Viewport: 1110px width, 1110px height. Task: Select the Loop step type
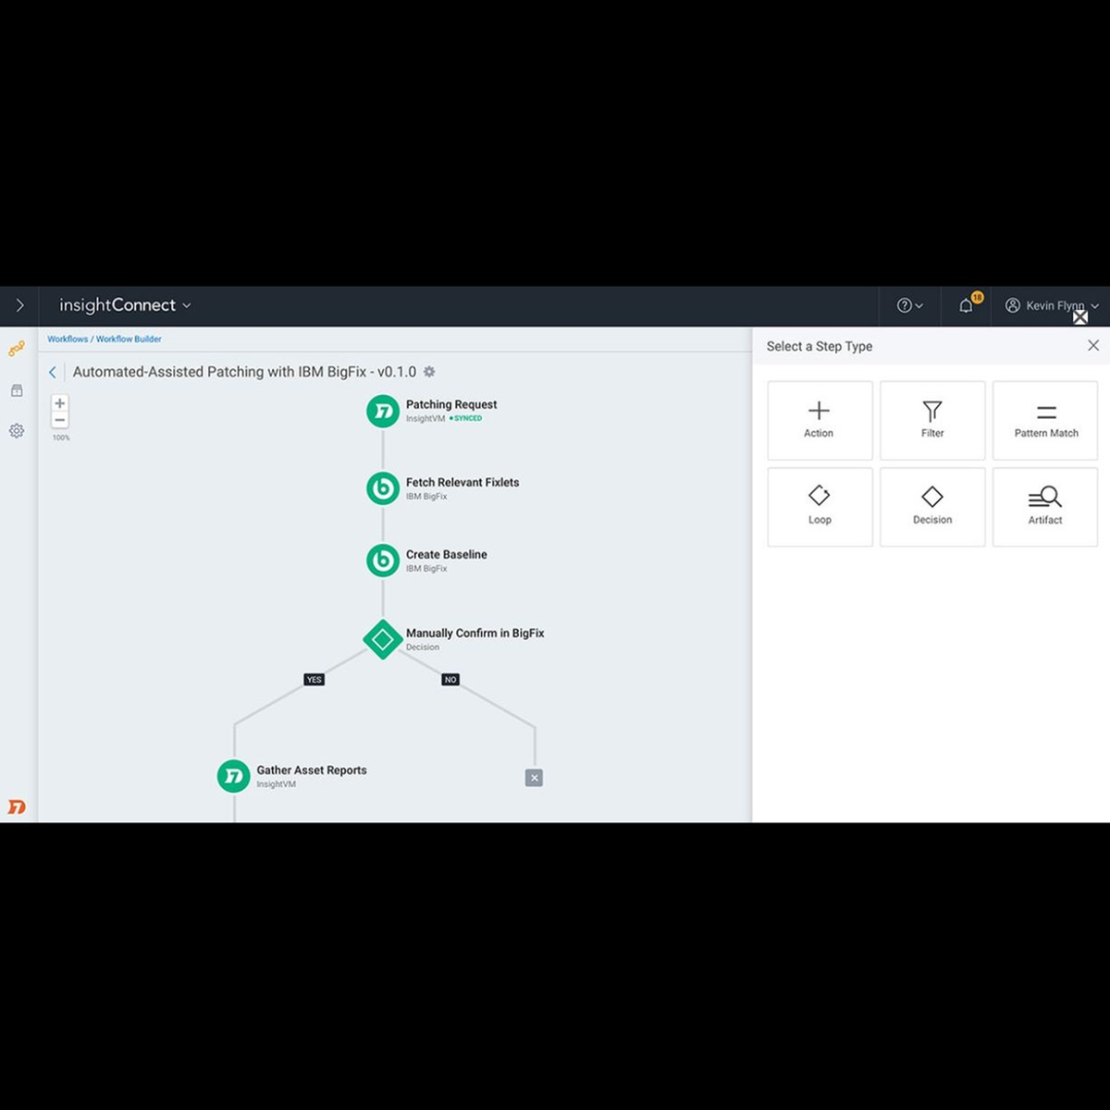click(820, 507)
